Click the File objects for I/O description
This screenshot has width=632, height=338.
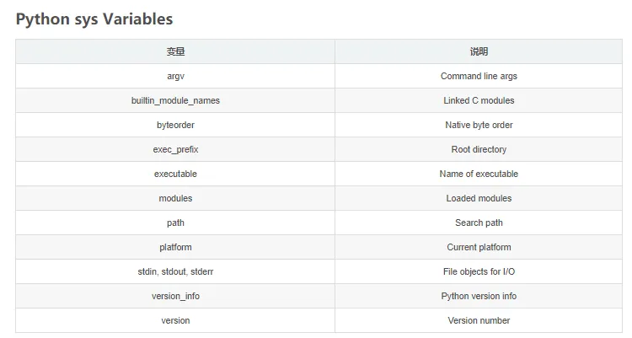[x=479, y=271]
